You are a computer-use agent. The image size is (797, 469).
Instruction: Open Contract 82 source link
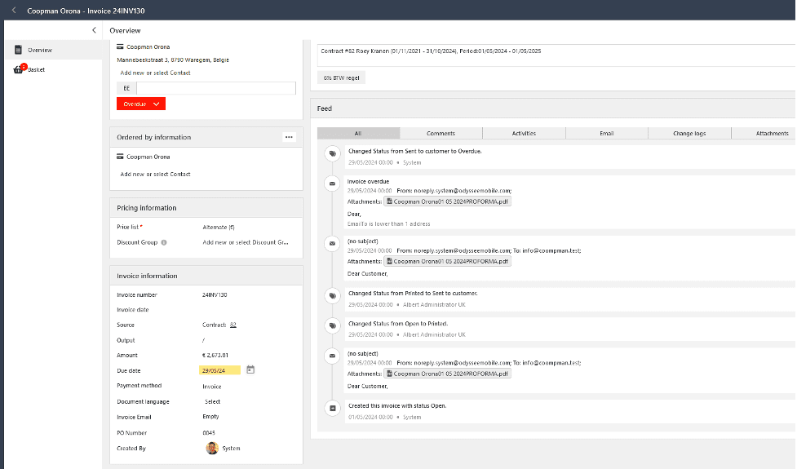coord(232,325)
